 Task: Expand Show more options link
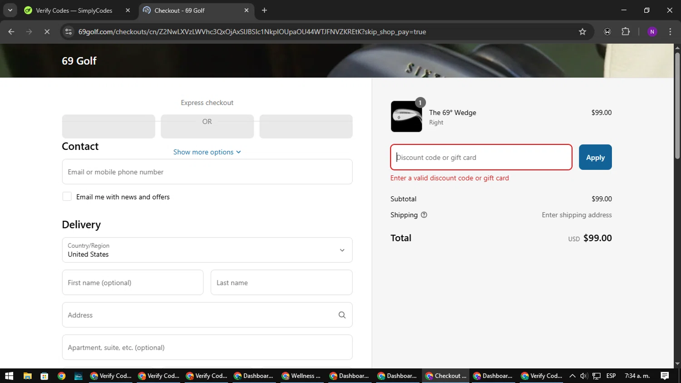coord(207,152)
